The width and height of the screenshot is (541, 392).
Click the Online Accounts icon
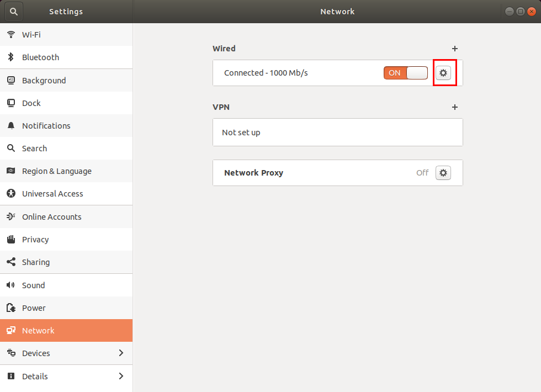click(11, 216)
